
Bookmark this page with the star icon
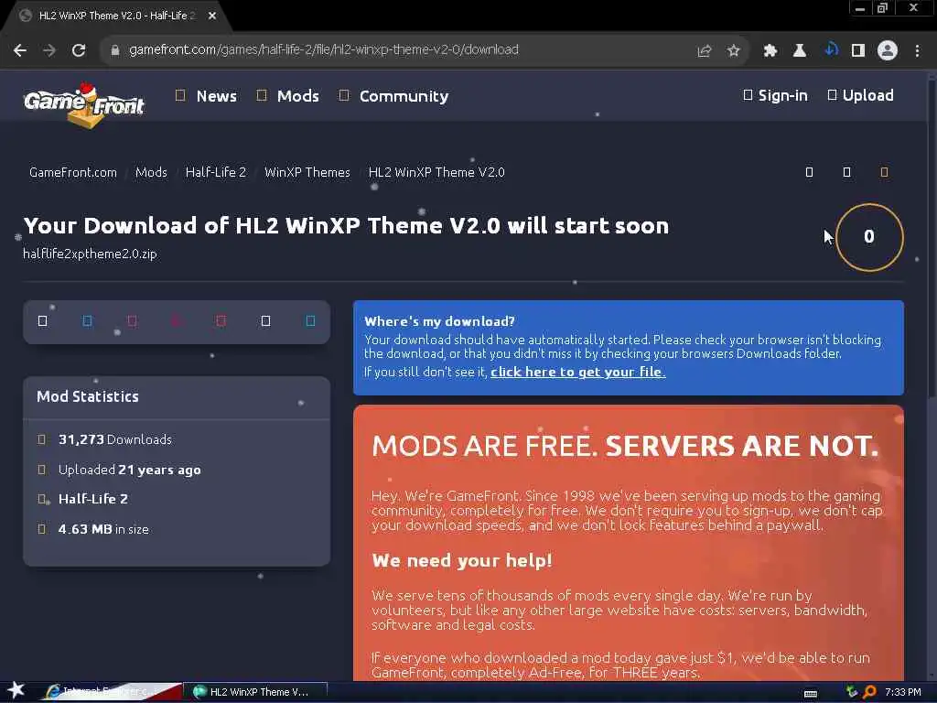pyautogui.click(x=734, y=51)
